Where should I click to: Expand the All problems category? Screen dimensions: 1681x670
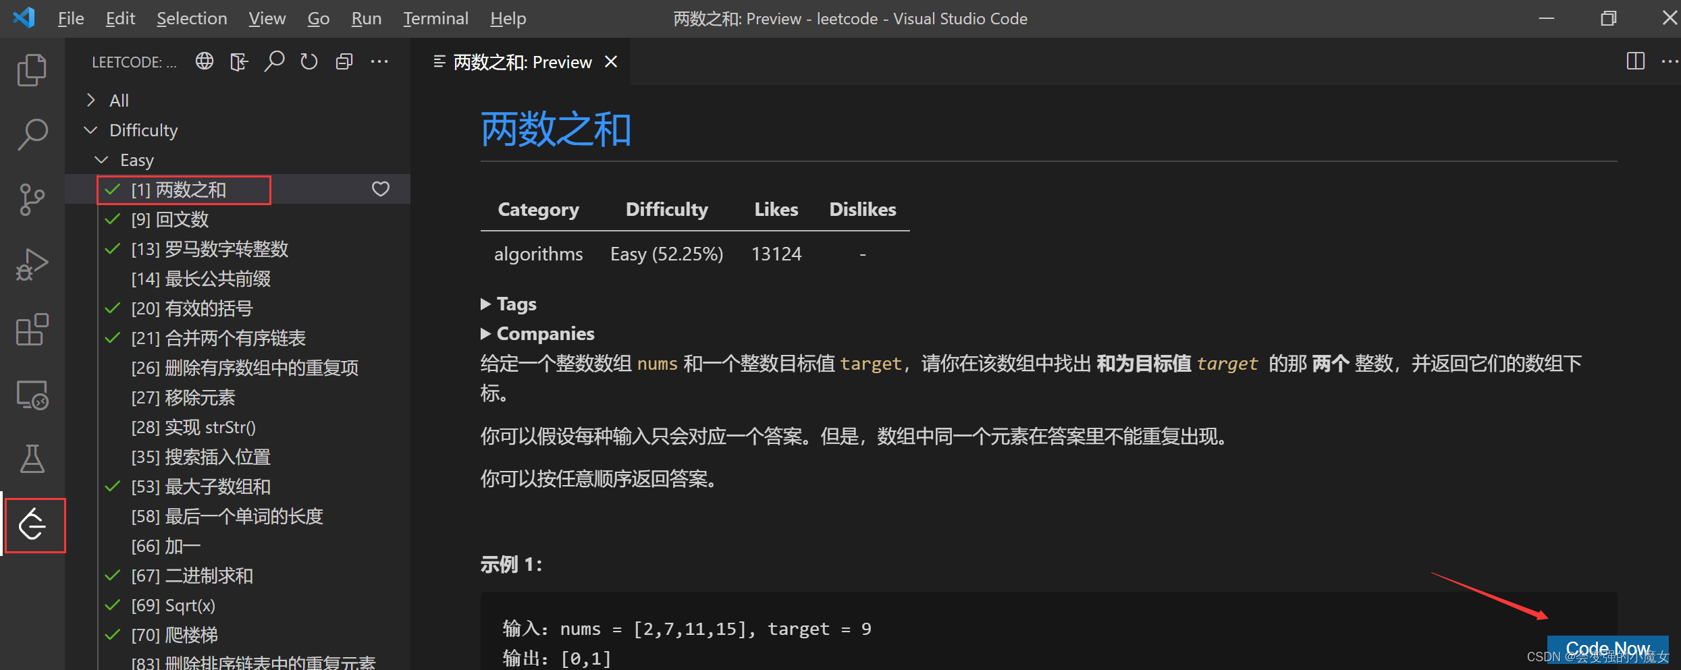tap(90, 100)
